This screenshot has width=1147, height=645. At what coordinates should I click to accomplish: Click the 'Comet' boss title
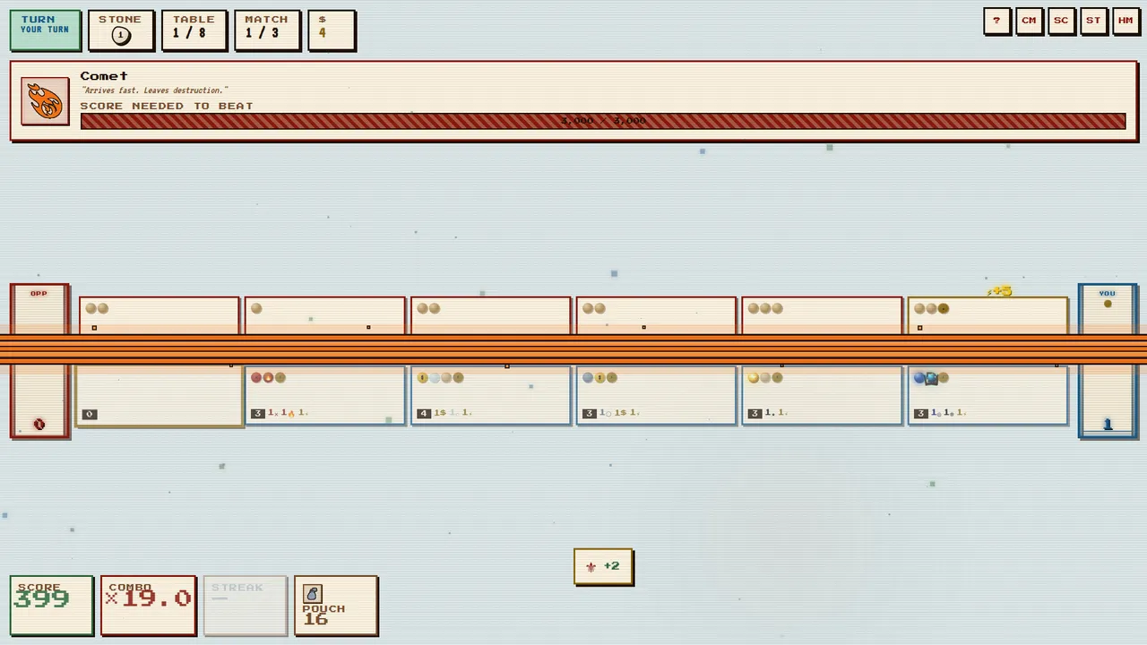tap(104, 76)
